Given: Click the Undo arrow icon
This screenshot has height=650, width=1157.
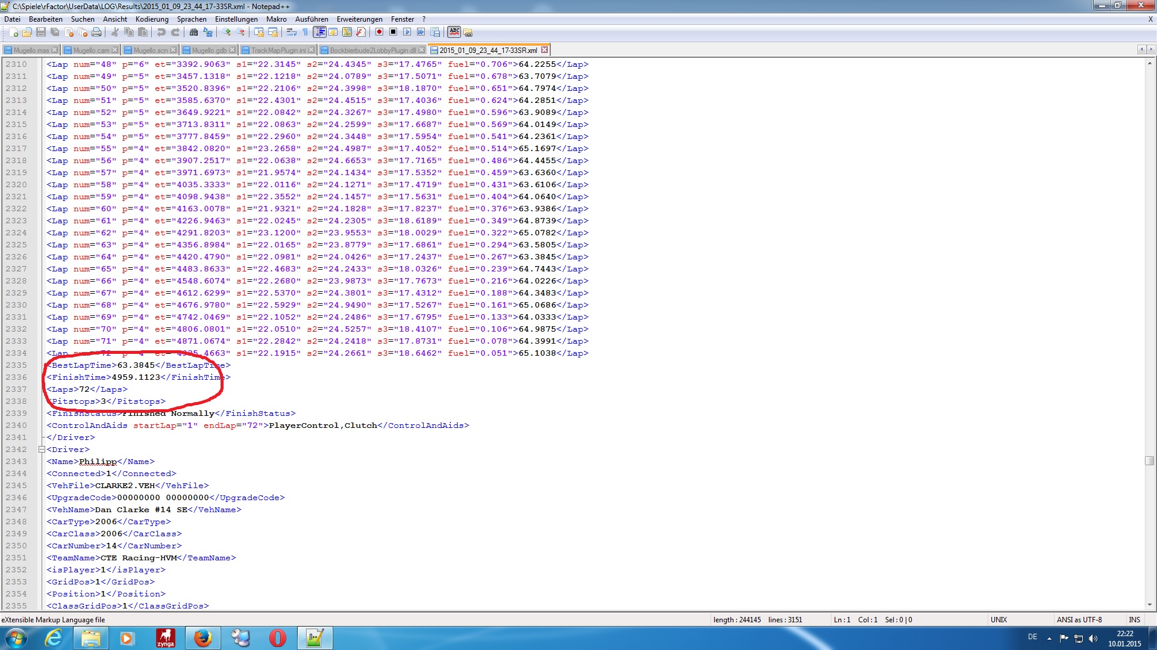Looking at the screenshot, I should (161, 32).
